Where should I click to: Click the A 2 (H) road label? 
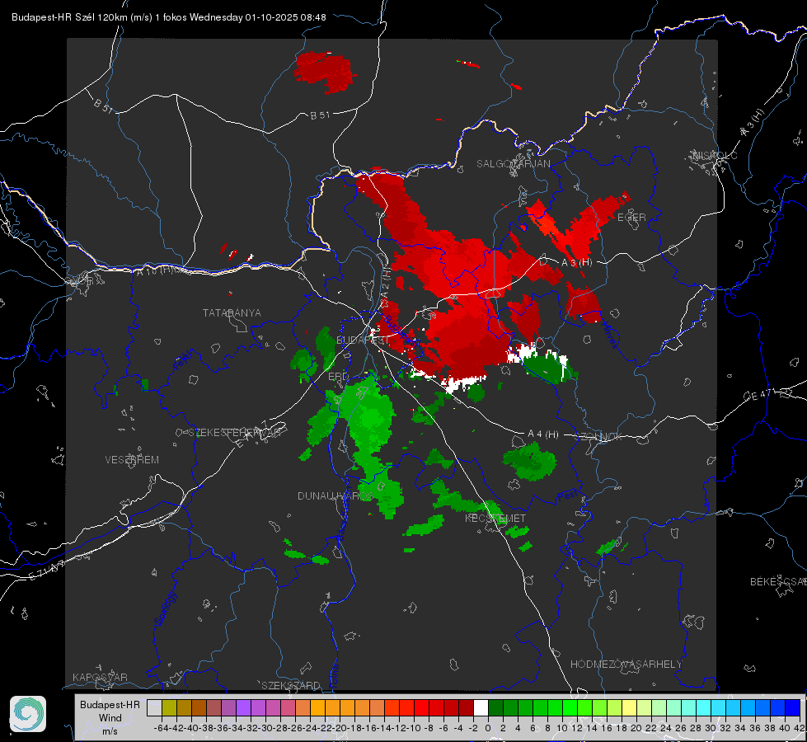(386, 284)
